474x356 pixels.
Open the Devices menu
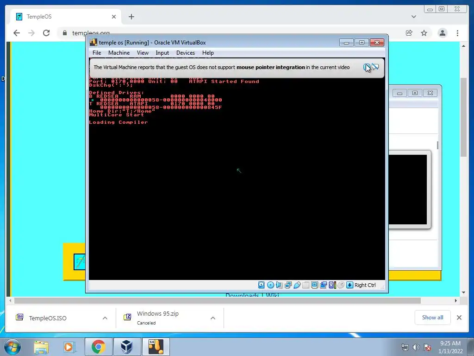click(x=186, y=53)
